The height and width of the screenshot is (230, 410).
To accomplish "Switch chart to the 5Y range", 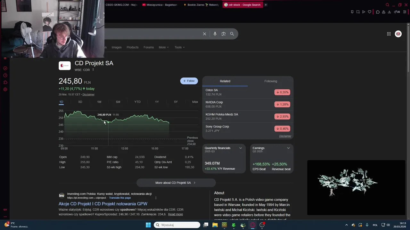I will (176, 102).
